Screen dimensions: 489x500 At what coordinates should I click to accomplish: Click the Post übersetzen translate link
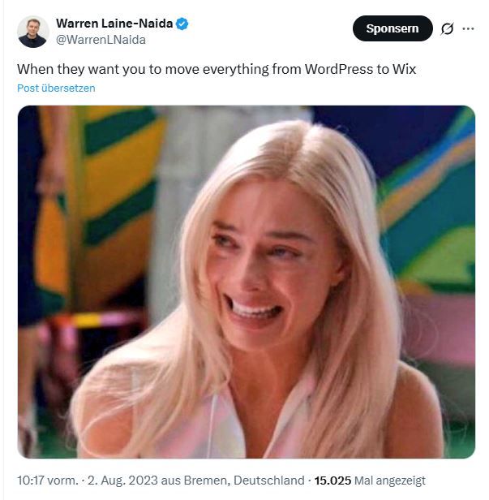56,88
